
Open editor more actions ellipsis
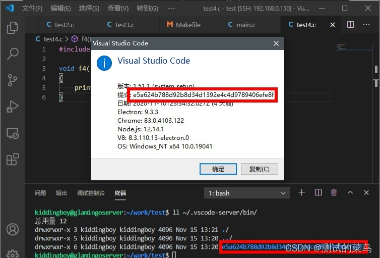point(366,25)
